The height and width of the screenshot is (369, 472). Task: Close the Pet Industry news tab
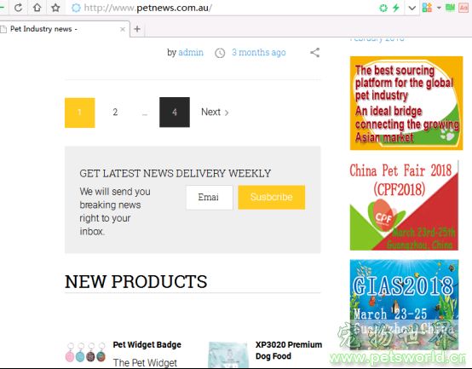(x=123, y=29)
